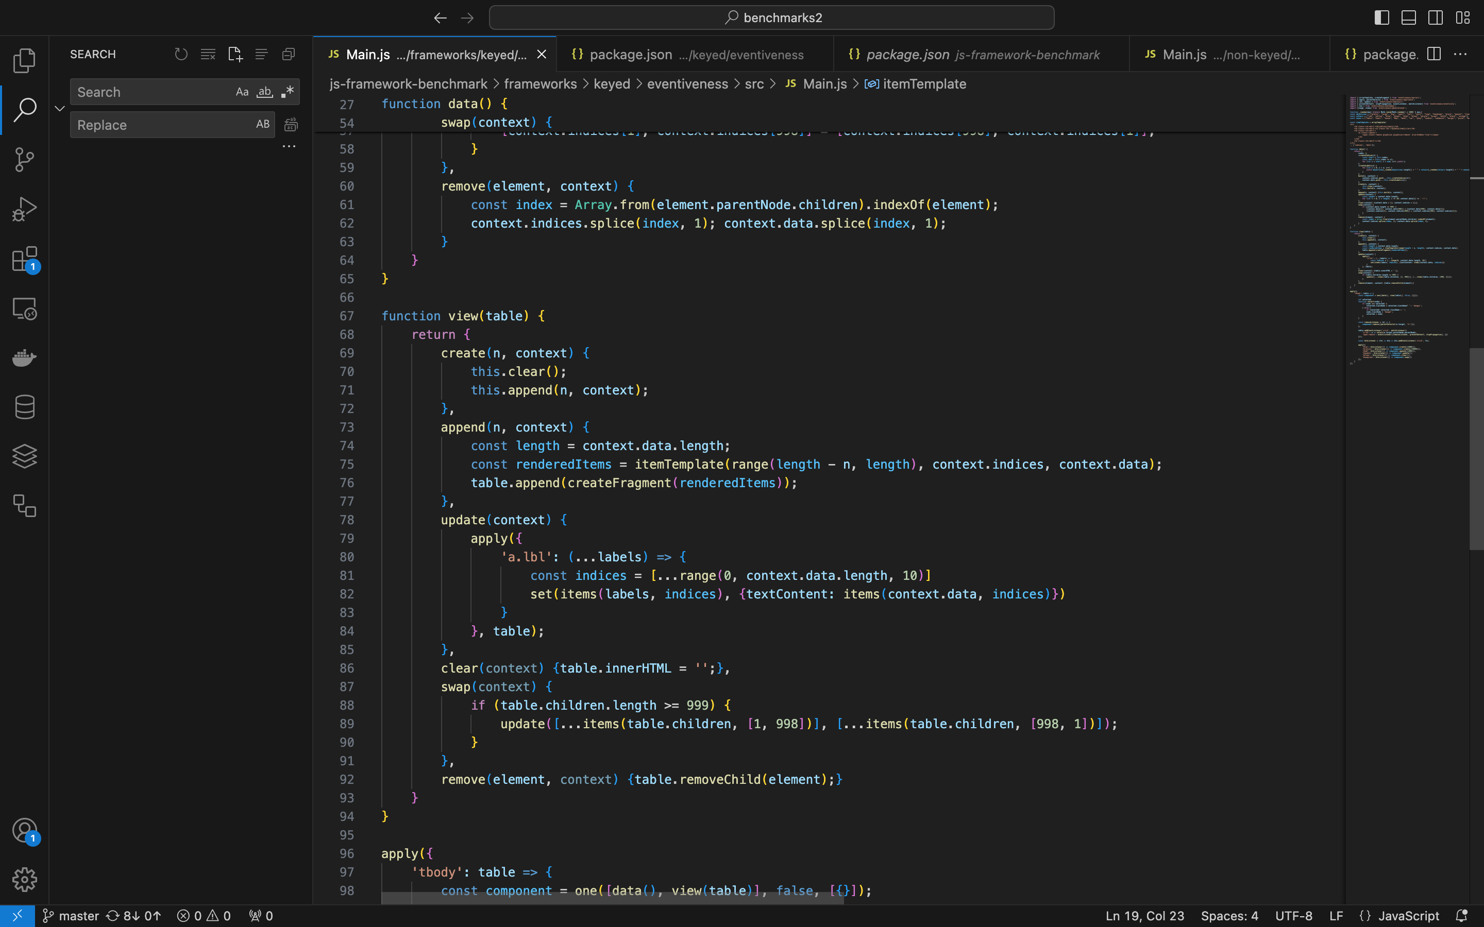Collapse all search results

coord(288,54)
